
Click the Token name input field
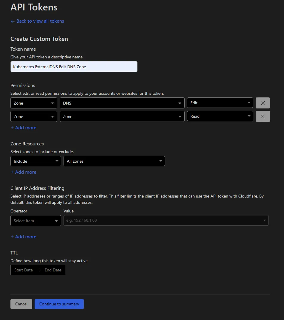coord(74,67)
